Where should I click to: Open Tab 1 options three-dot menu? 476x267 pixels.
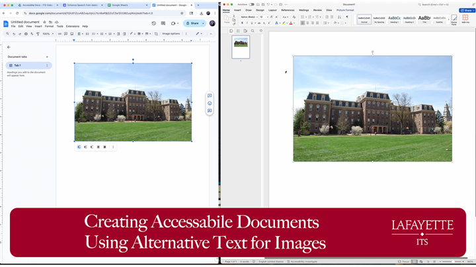pyautogui.click(x=47, y=65)
